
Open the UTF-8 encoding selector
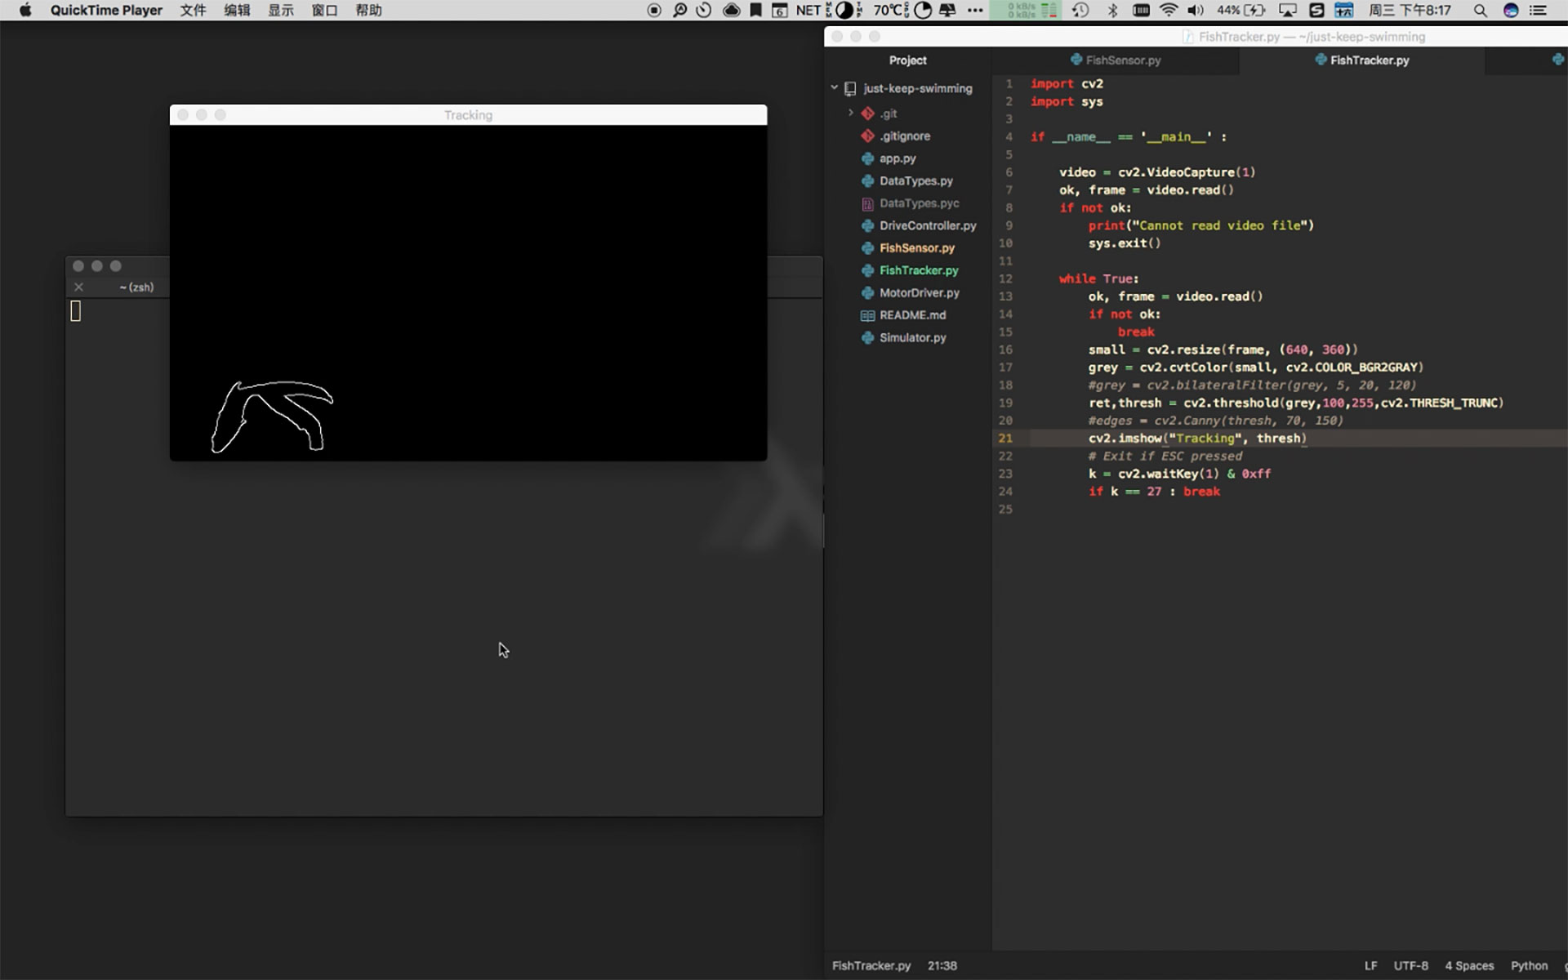point(1410,965)
